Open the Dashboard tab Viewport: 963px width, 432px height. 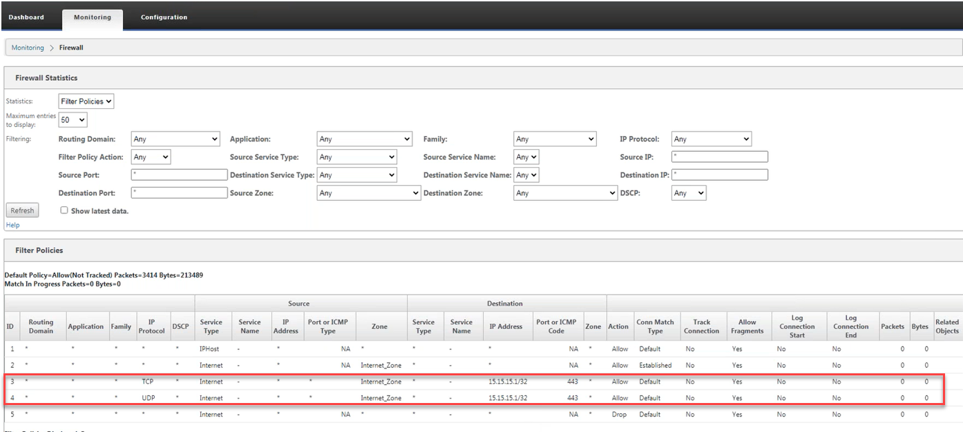[x=26, y=17]
